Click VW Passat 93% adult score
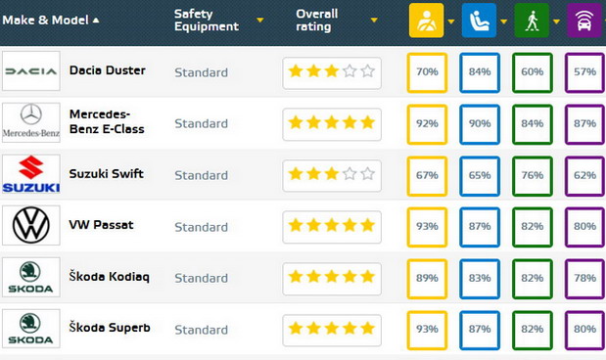Image resolution: width=606 pixels, height=360 pixels. [x=427, y=226]
